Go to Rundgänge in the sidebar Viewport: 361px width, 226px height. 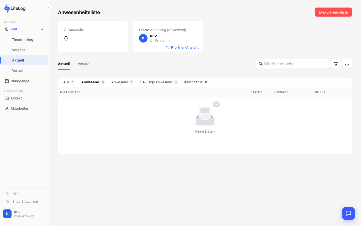click(x=20, y=81)
